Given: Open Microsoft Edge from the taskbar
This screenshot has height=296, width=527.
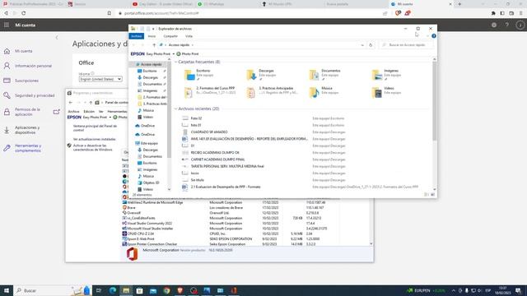Looking at the screenshot, I should click(x=113, y=290).
